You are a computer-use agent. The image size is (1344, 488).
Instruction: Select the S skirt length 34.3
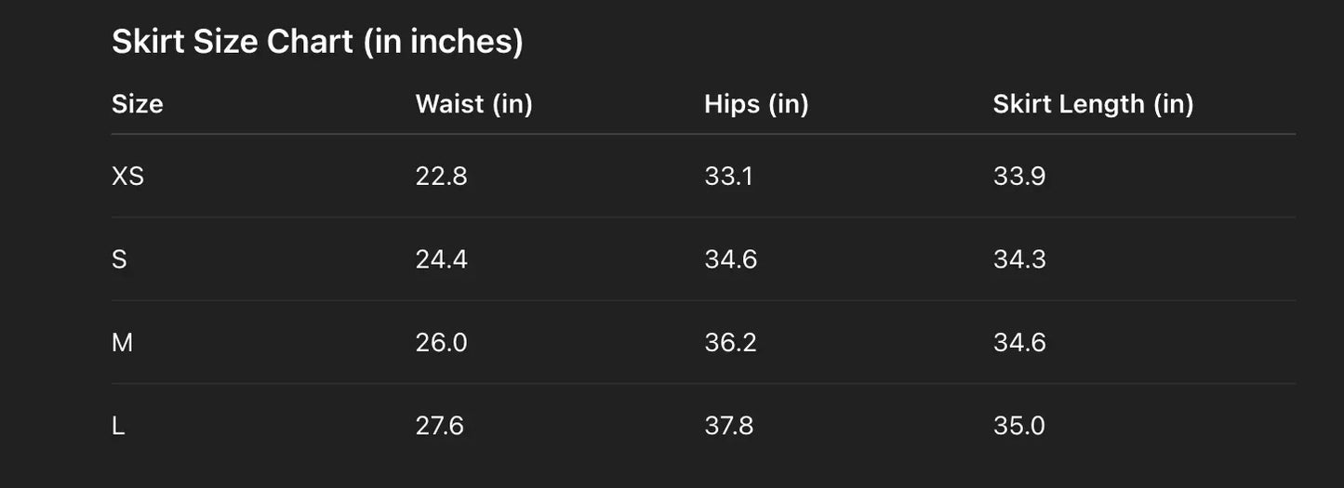pyautogui.click(x=1019, y=259)
